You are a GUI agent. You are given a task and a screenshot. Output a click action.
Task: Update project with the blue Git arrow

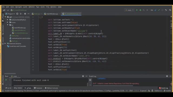[x=155, y=10]
